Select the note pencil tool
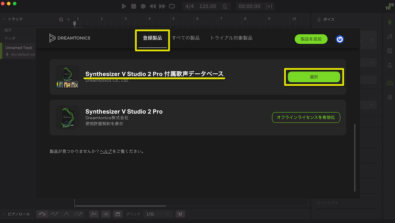Image resolution: width=395 pixels, height=223 pixels. (x=54, y=214)
